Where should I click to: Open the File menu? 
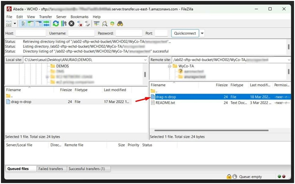tap(9, 17)
